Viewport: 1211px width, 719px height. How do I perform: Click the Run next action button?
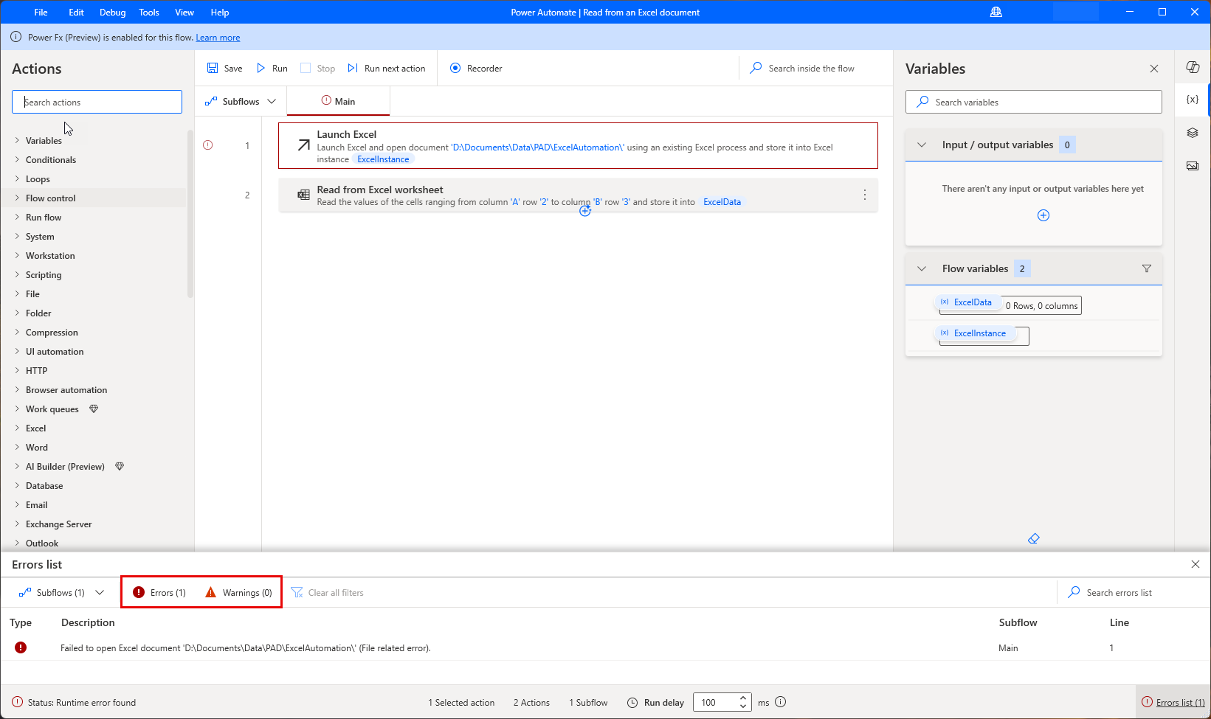coord(387,68)
